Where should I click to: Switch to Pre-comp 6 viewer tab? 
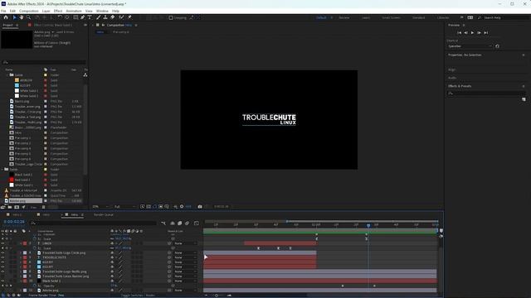(121, 32)
